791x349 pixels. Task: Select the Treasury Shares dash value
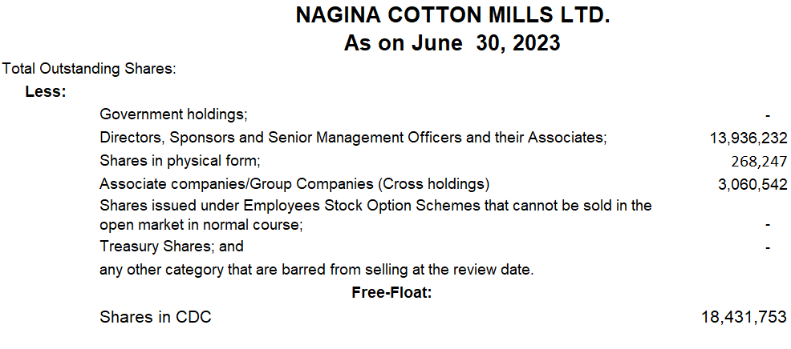(x=768, y=248)
